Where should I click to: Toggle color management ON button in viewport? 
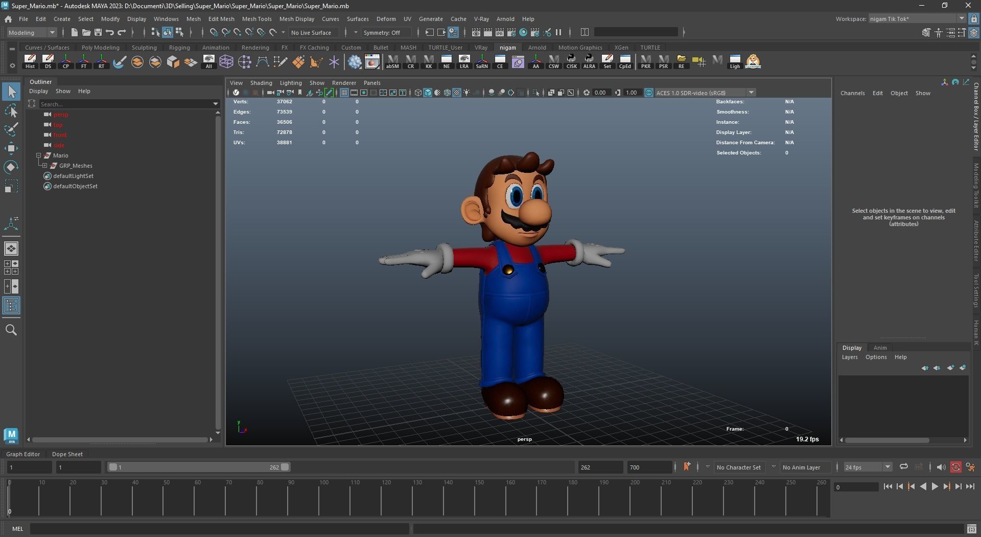(x=649, y=93)
